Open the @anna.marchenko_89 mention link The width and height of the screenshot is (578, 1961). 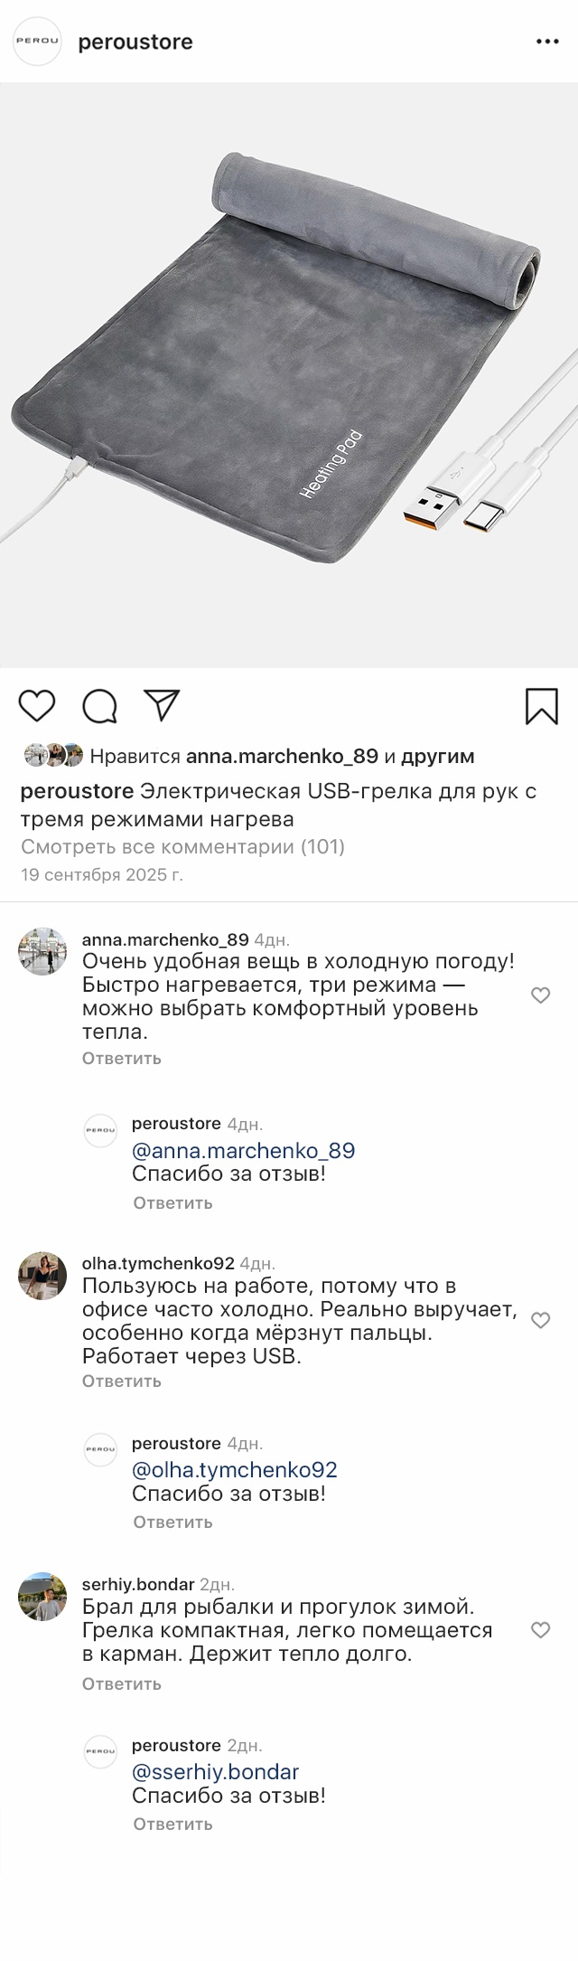pos(243,1150)
